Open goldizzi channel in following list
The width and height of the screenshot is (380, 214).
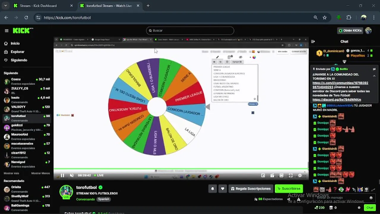[27, 127]
